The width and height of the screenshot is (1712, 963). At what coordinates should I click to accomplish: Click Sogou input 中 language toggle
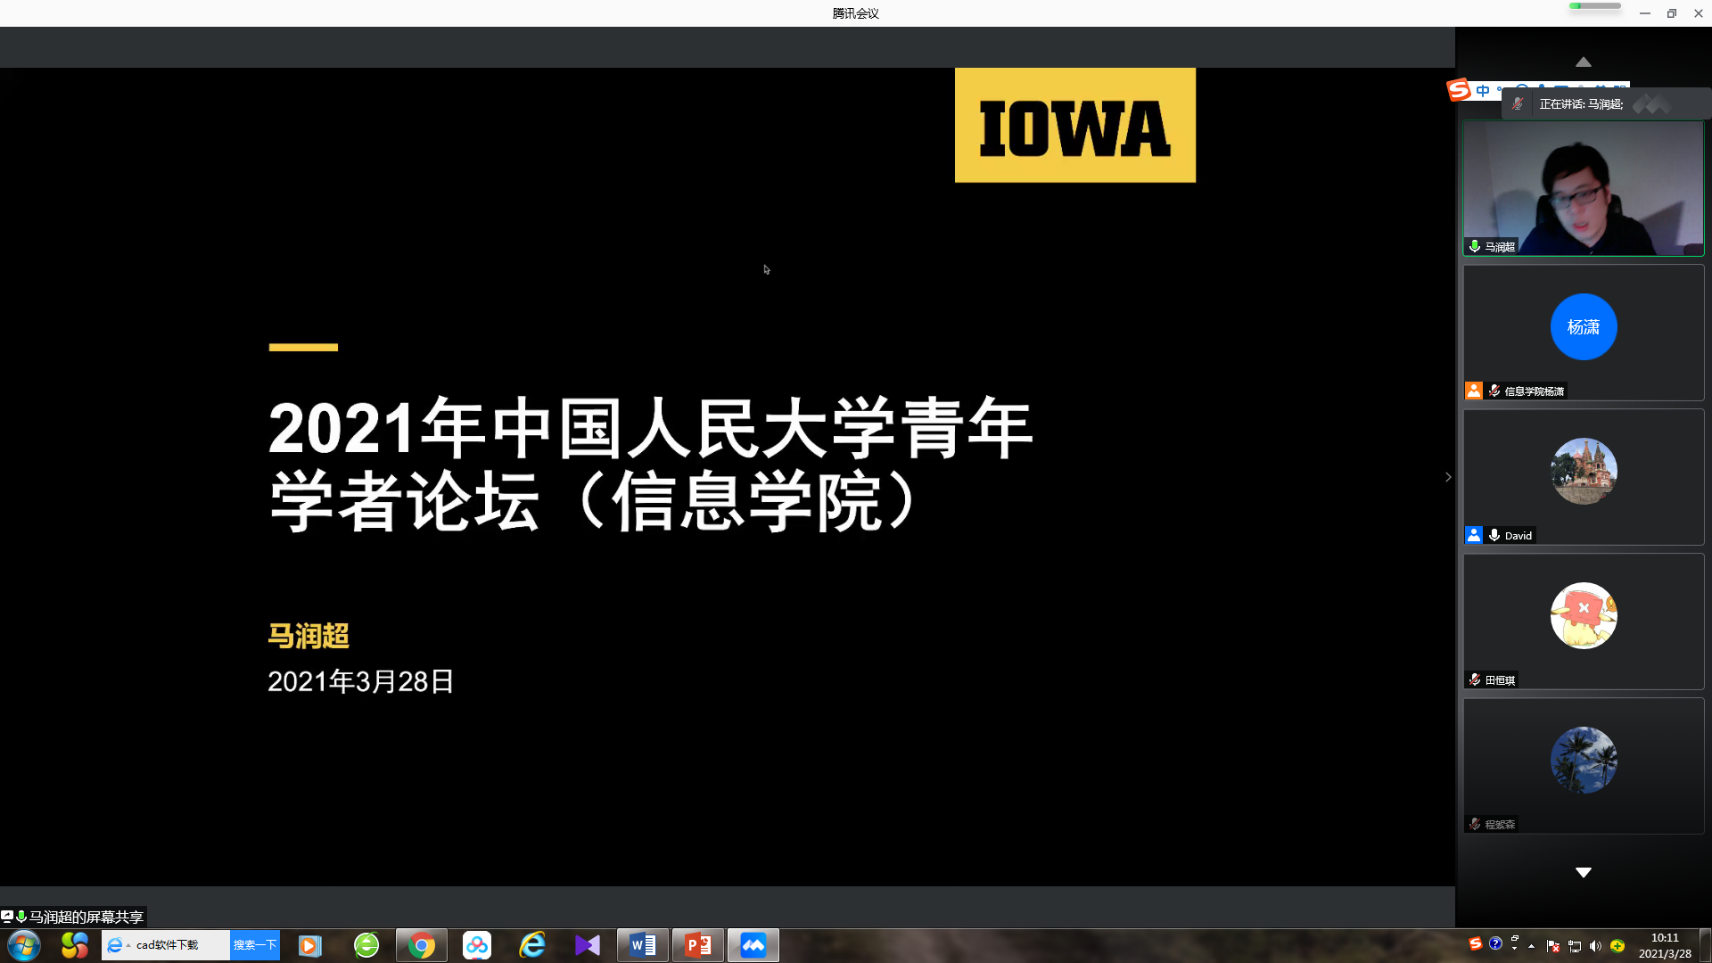pos(1483,91)
